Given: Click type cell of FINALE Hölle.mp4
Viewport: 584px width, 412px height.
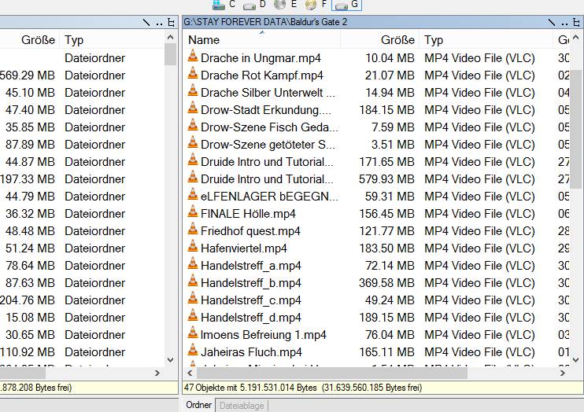Looking at the screenshot, I should tap(479, 214).
